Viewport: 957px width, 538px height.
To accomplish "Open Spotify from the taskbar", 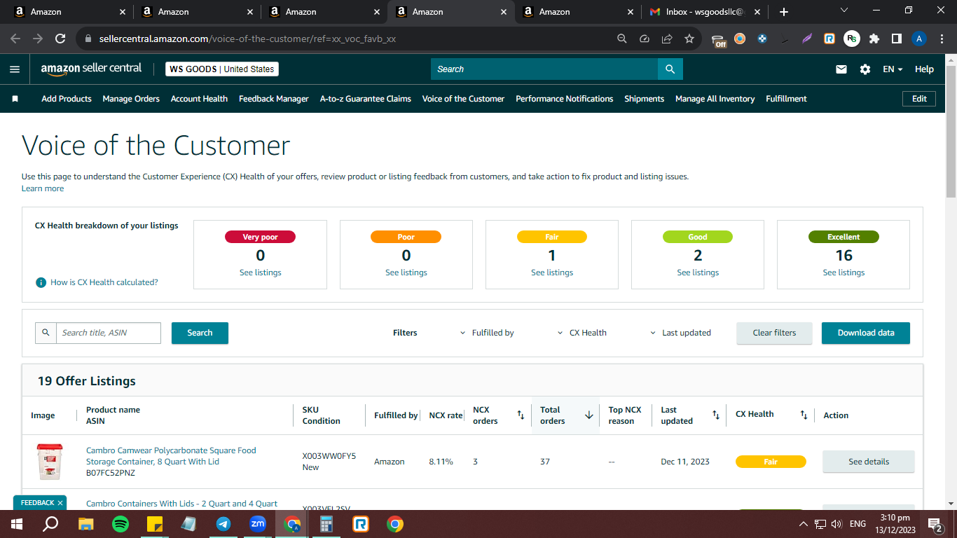I will click(x=121, y=524).
